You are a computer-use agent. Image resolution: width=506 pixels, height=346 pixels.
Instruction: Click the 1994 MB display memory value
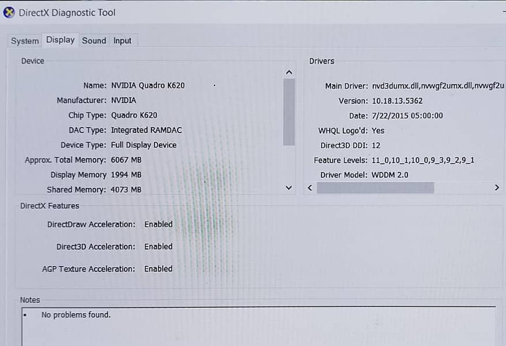[x=126, y=175]
